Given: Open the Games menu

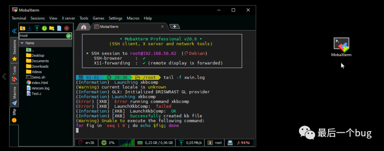Looking at the screenshot, I should (98, 18).
